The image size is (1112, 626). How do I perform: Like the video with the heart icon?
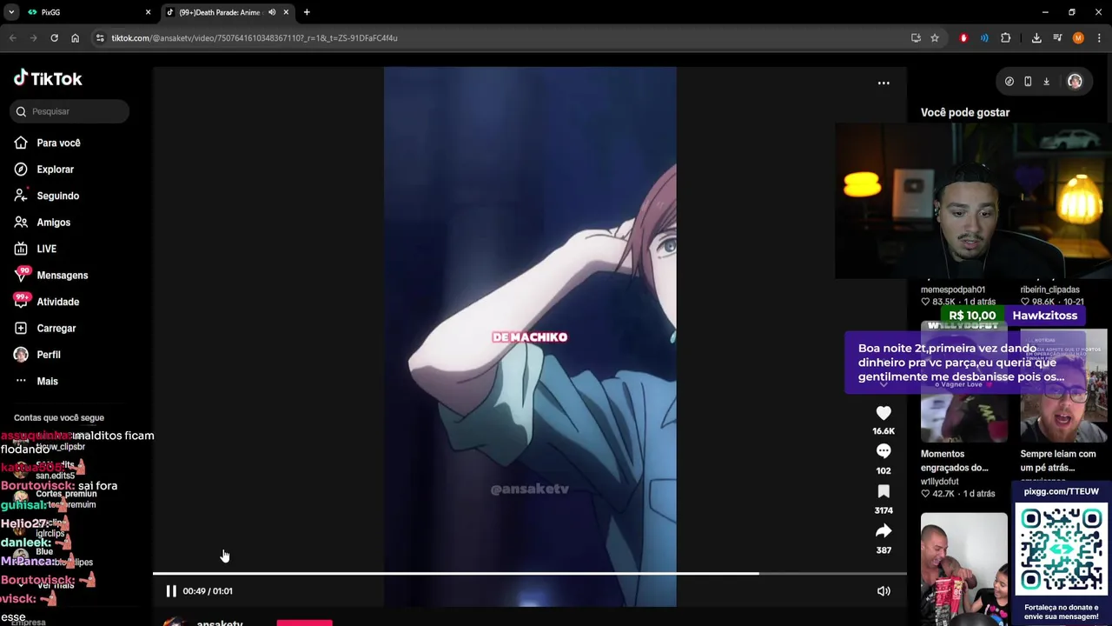[884, 413]
